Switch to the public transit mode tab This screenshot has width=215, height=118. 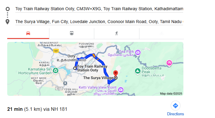point(72,34)
